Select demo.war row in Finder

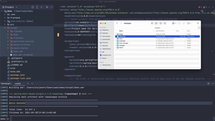coord(158,37)
